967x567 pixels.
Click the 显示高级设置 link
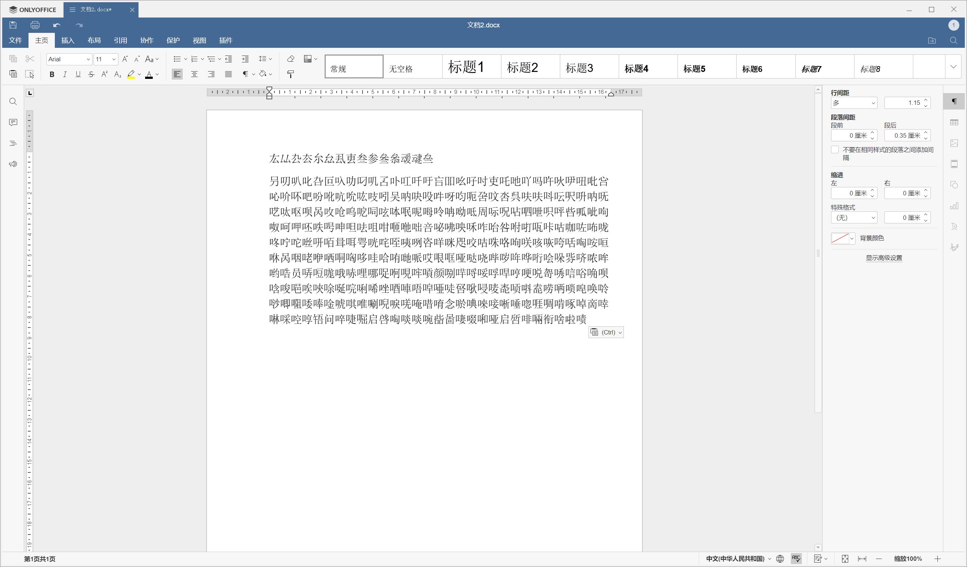pos(884,258)
